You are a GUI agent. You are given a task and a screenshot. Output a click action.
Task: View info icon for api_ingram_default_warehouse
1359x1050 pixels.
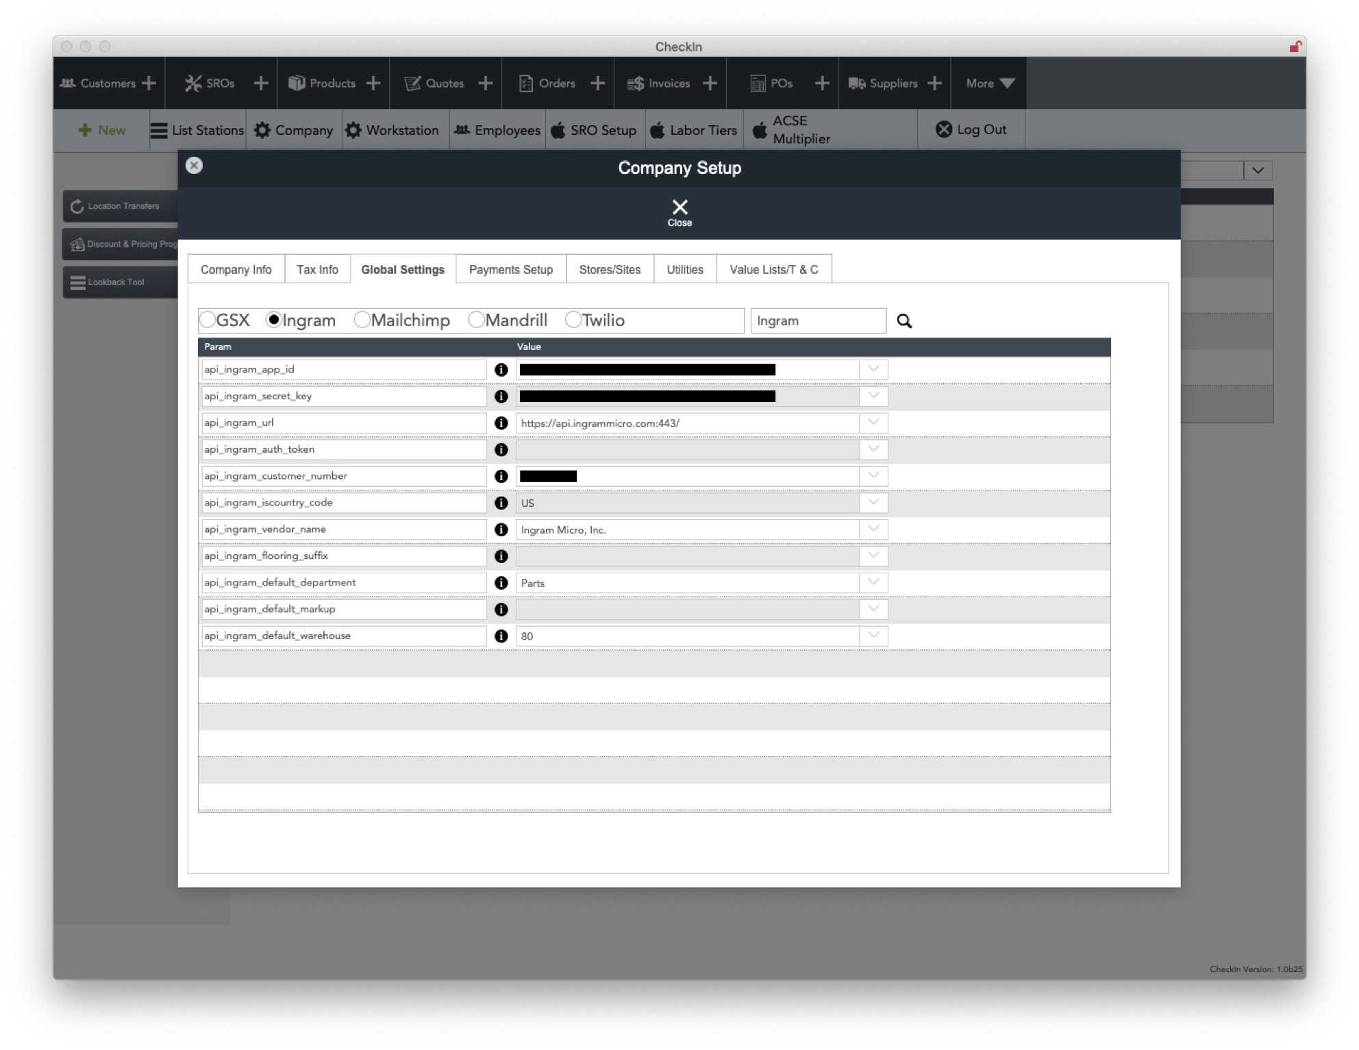[501, 636]
